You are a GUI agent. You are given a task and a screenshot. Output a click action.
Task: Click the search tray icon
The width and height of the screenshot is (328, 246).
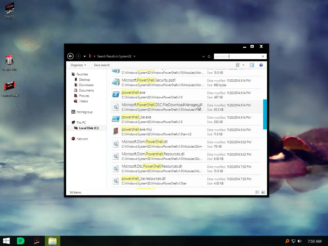click(x=287, y=241)
